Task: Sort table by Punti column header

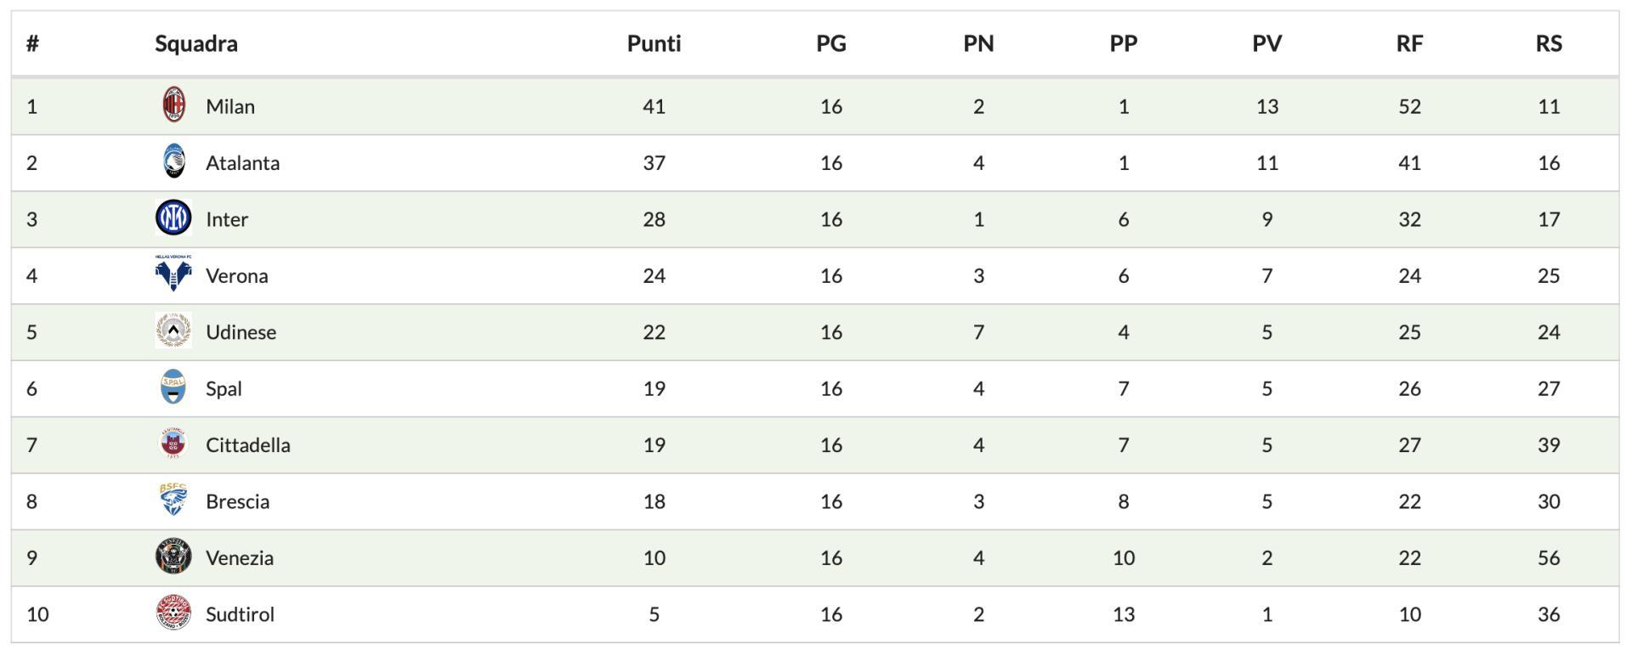Action: point(654,43)
